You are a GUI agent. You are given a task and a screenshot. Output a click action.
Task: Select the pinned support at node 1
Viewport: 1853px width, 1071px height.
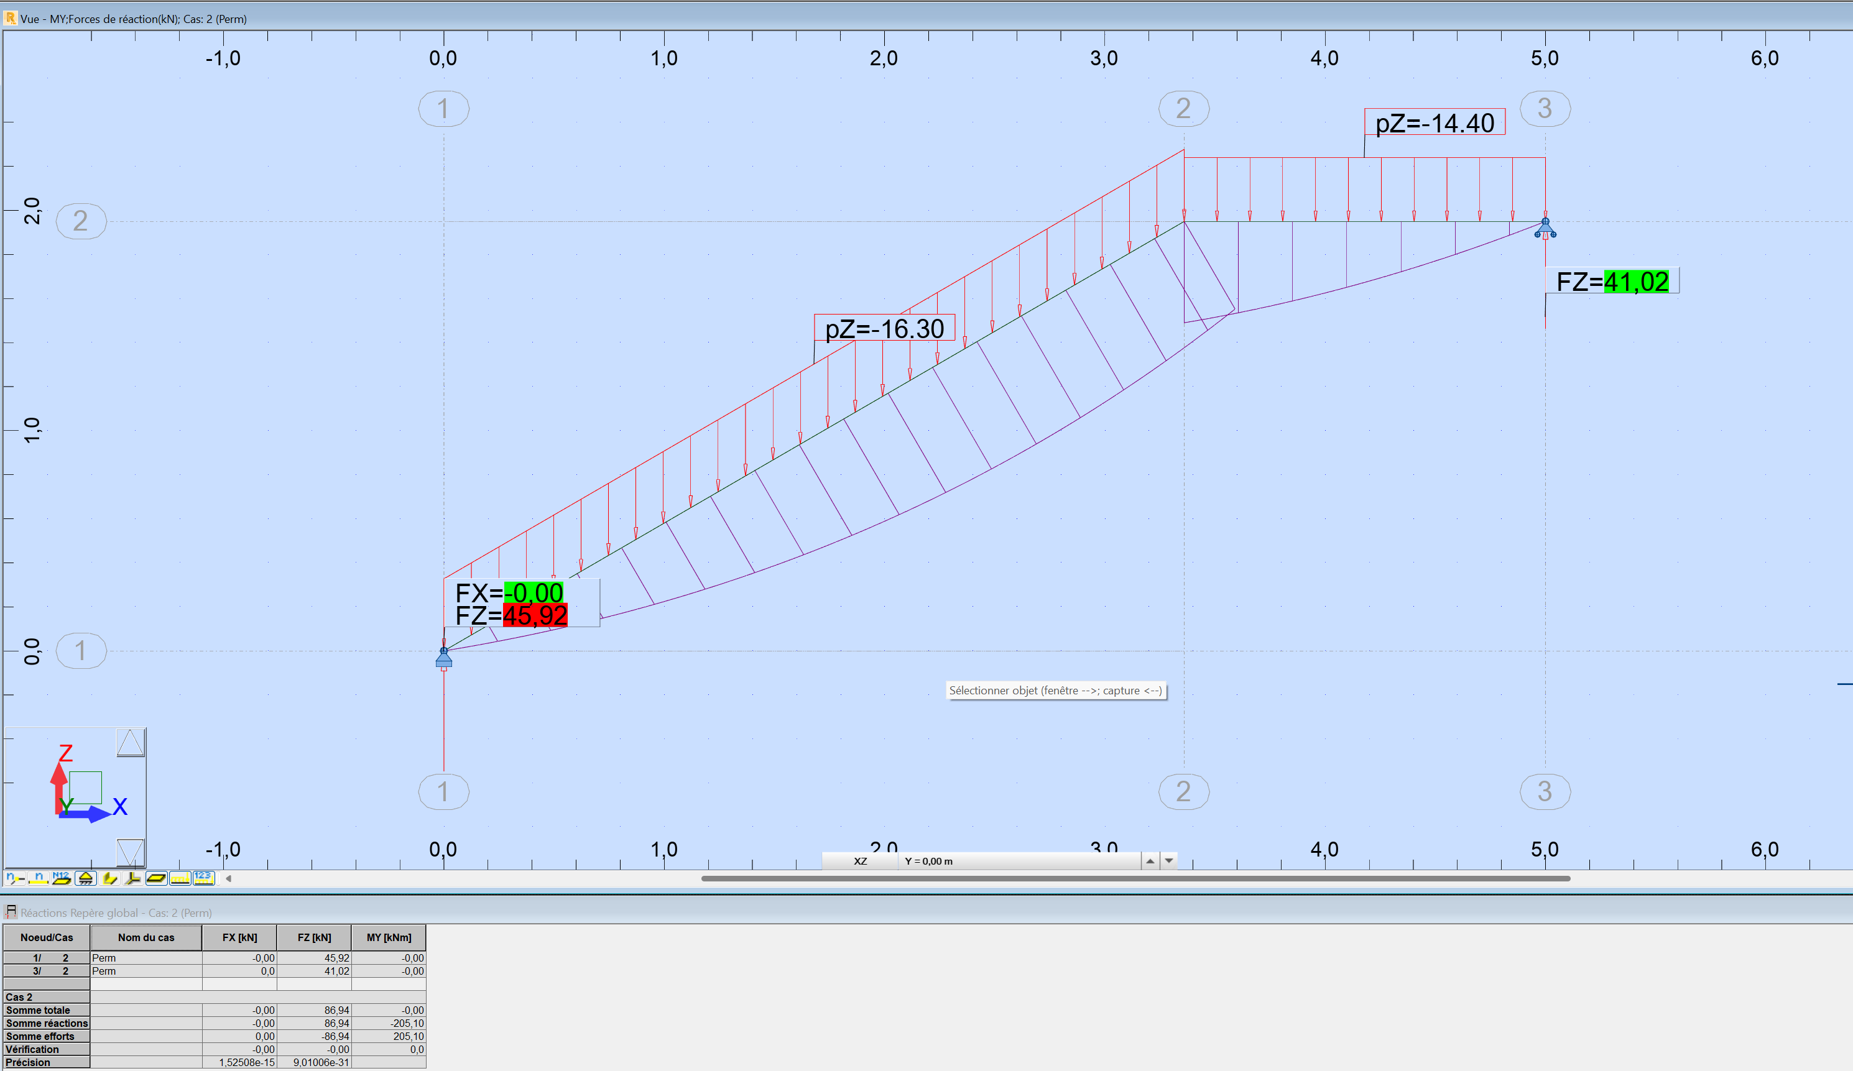[443, 658]
